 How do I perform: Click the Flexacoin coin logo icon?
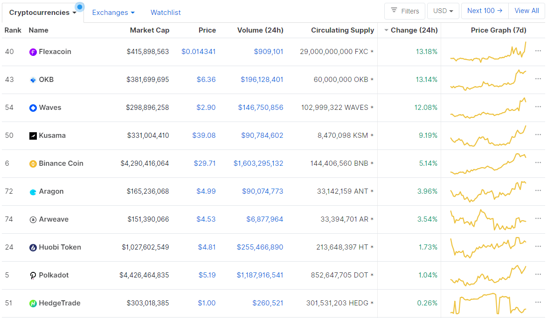click(x=33, y=52)
